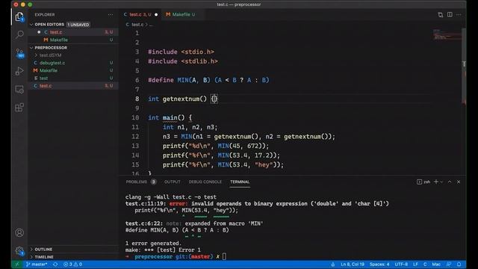Synchronize changes icon in status bar
478x269 pixels.
pyautogui.click(x=55, y=265)
